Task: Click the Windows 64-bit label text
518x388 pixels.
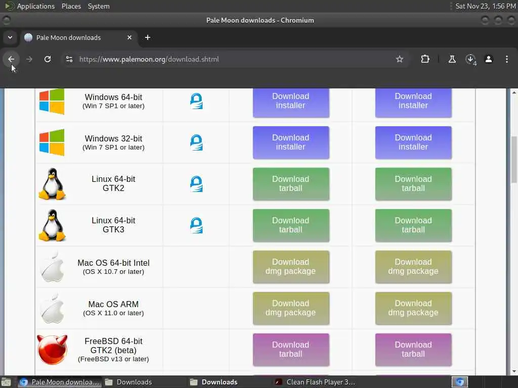Action: 113,98
